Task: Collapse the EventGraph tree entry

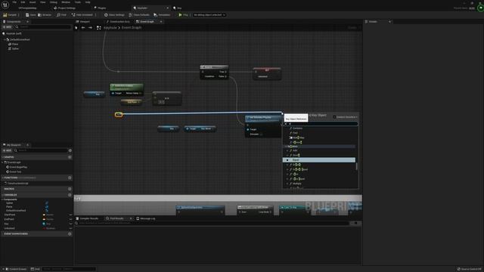Action: point(3,162)
